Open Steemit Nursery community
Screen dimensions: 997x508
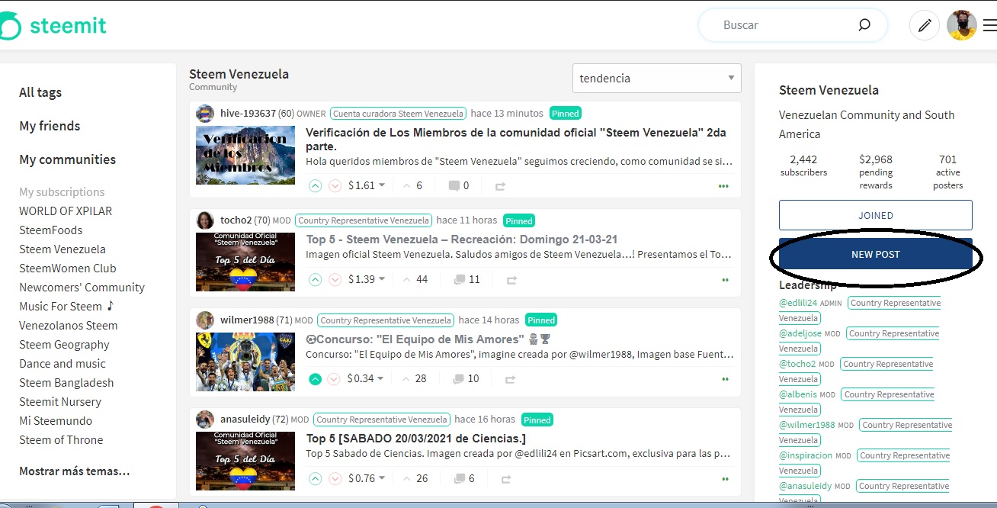click(x=60, y=402)
